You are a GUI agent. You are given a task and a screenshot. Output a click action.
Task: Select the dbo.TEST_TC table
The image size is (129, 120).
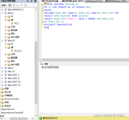coord(14,85)
